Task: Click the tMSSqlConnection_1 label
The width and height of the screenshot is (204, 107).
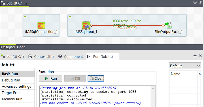Action: [41, 32]
